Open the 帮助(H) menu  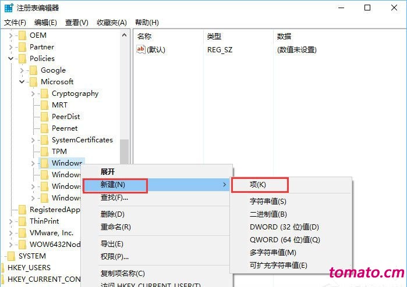pos(147,23)
